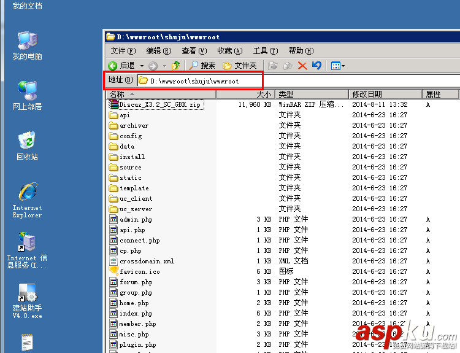Sort by the 名称 column header
This screenshot has width=460, height=353.
click(x=161, y=95)
